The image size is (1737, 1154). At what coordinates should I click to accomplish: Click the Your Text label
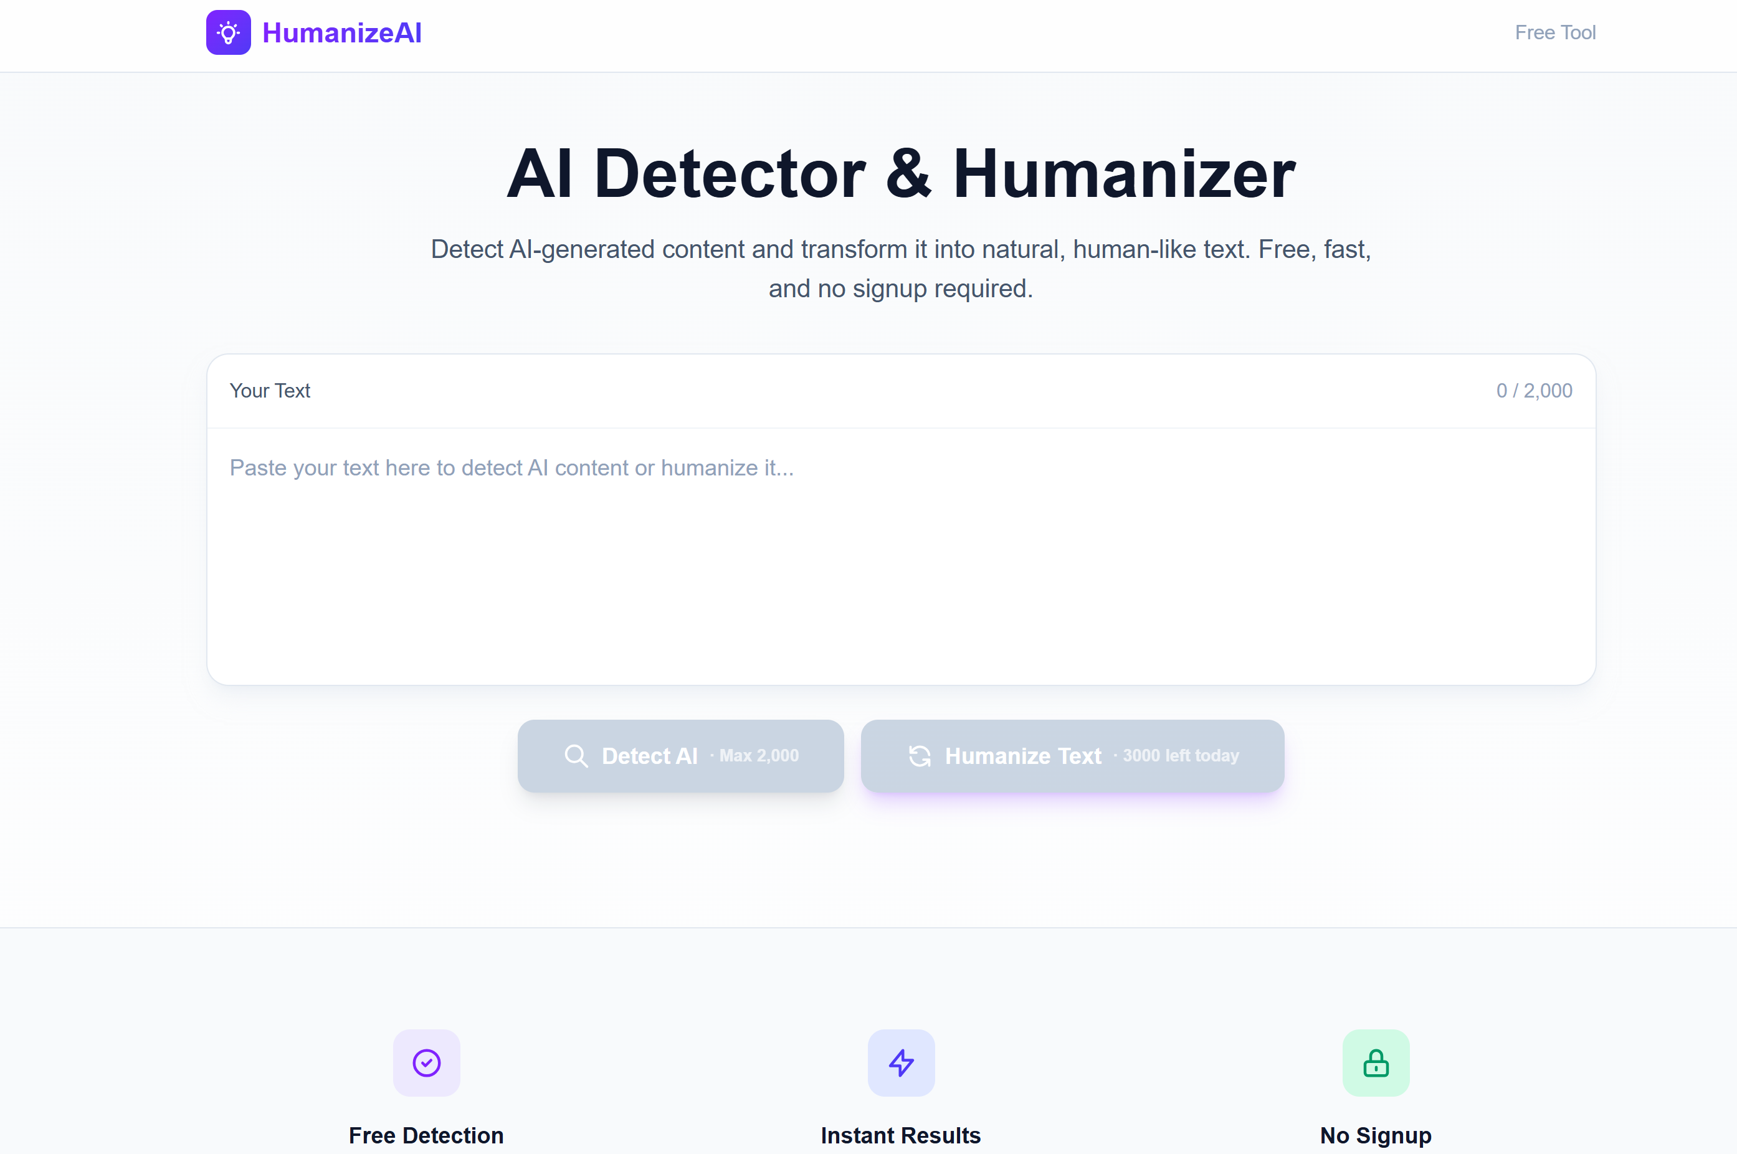270,391
